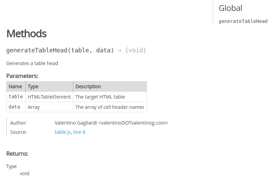This screenshot has height=192, width=273.
Task: Click the data parameter name cell
Action: (x=16, y=107)
